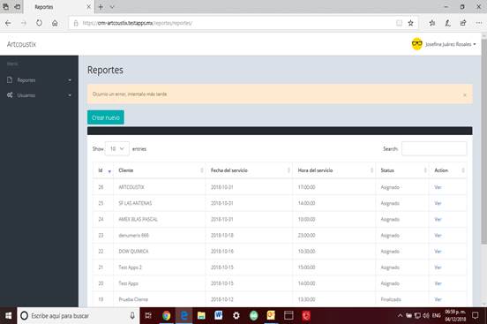The height and width of the screenshot is (324, 487).
Task: Sort table by Status column
Action: (402, 170)
